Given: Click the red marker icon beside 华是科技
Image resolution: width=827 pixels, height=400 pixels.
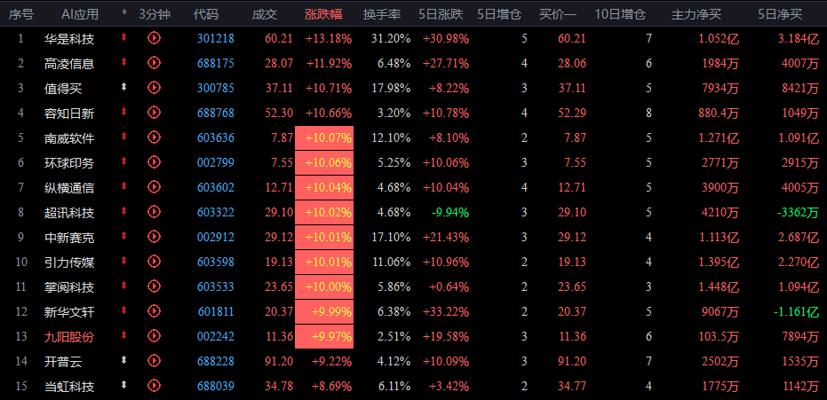Looking at the screenshot, I should pos(124,37).
